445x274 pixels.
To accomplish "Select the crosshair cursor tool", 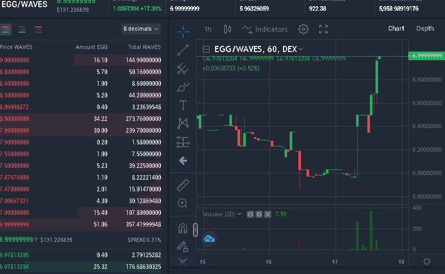I will tap(183, 31).
